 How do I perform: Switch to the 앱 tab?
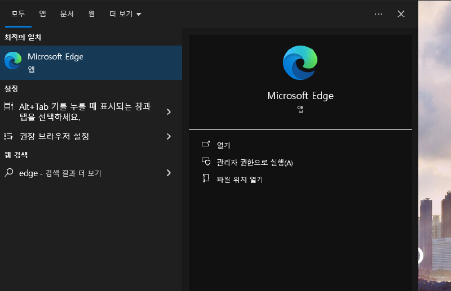point(43,14)
